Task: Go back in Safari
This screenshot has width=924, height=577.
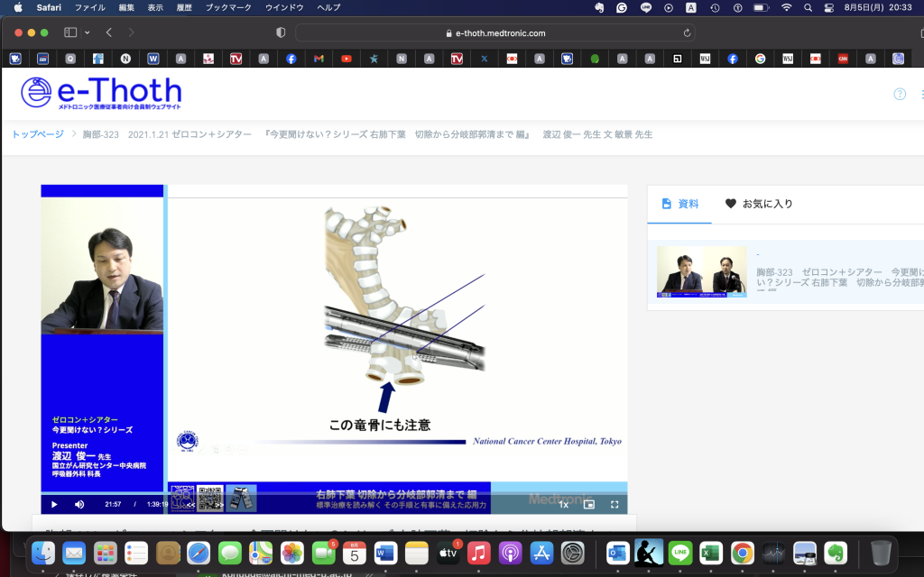Action: (x=109, y=32)
